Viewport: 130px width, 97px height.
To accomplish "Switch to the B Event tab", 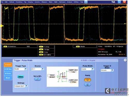I will (x=8, y=73).
